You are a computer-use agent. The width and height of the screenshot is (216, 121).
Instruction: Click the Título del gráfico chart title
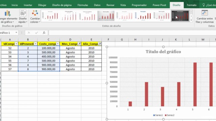pos(163,52)
